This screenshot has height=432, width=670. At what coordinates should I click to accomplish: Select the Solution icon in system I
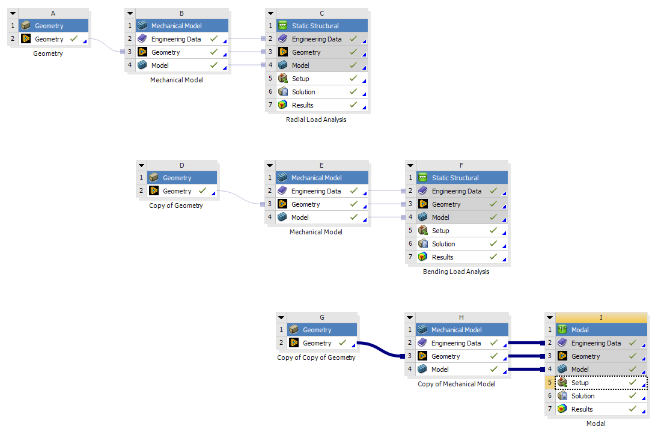(x=562, y=396)
